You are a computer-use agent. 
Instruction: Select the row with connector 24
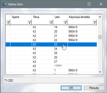coord(51,49)
